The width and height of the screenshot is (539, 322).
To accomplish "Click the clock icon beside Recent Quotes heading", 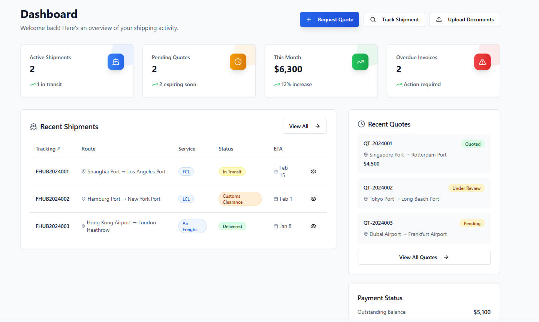I will (361, 124).
